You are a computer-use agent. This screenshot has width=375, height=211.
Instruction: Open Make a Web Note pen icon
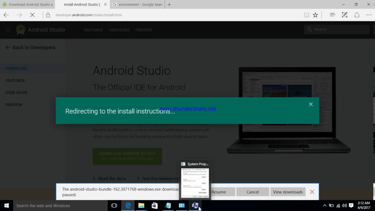click(345, 15)
